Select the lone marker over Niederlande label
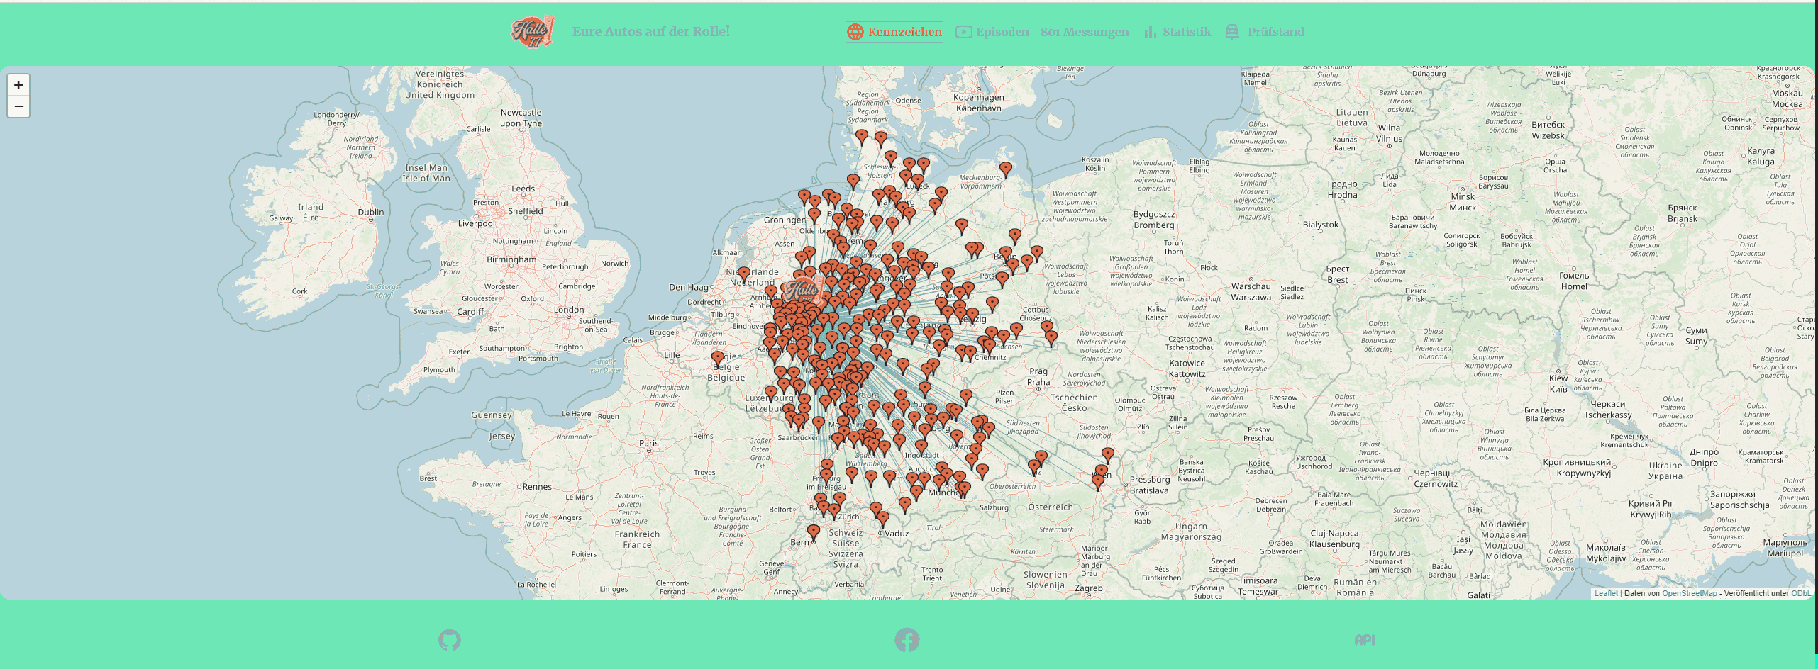The image size is (1818, 669). [744, 274]
